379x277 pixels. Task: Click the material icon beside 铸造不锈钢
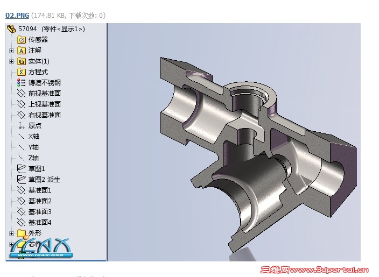coord(22,83)
